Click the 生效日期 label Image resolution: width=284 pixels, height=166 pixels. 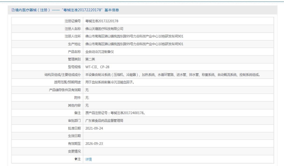[74, 136]
